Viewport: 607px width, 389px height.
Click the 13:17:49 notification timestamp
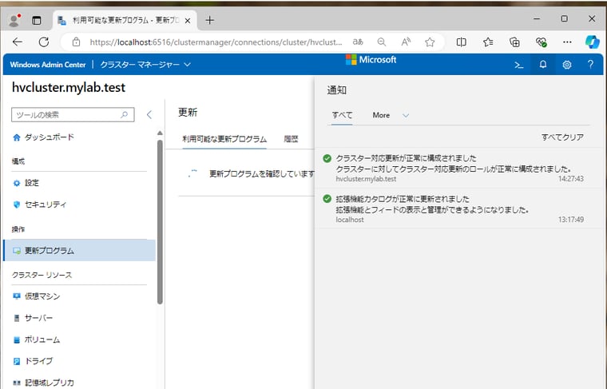pyautogui.click(x=571, y=220)
